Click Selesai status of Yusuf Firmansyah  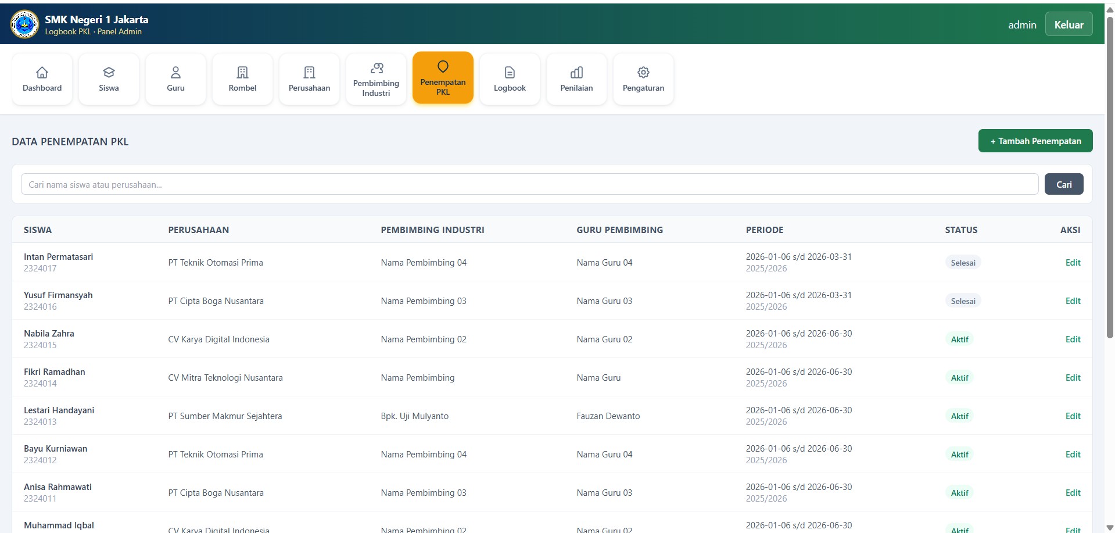963,301
